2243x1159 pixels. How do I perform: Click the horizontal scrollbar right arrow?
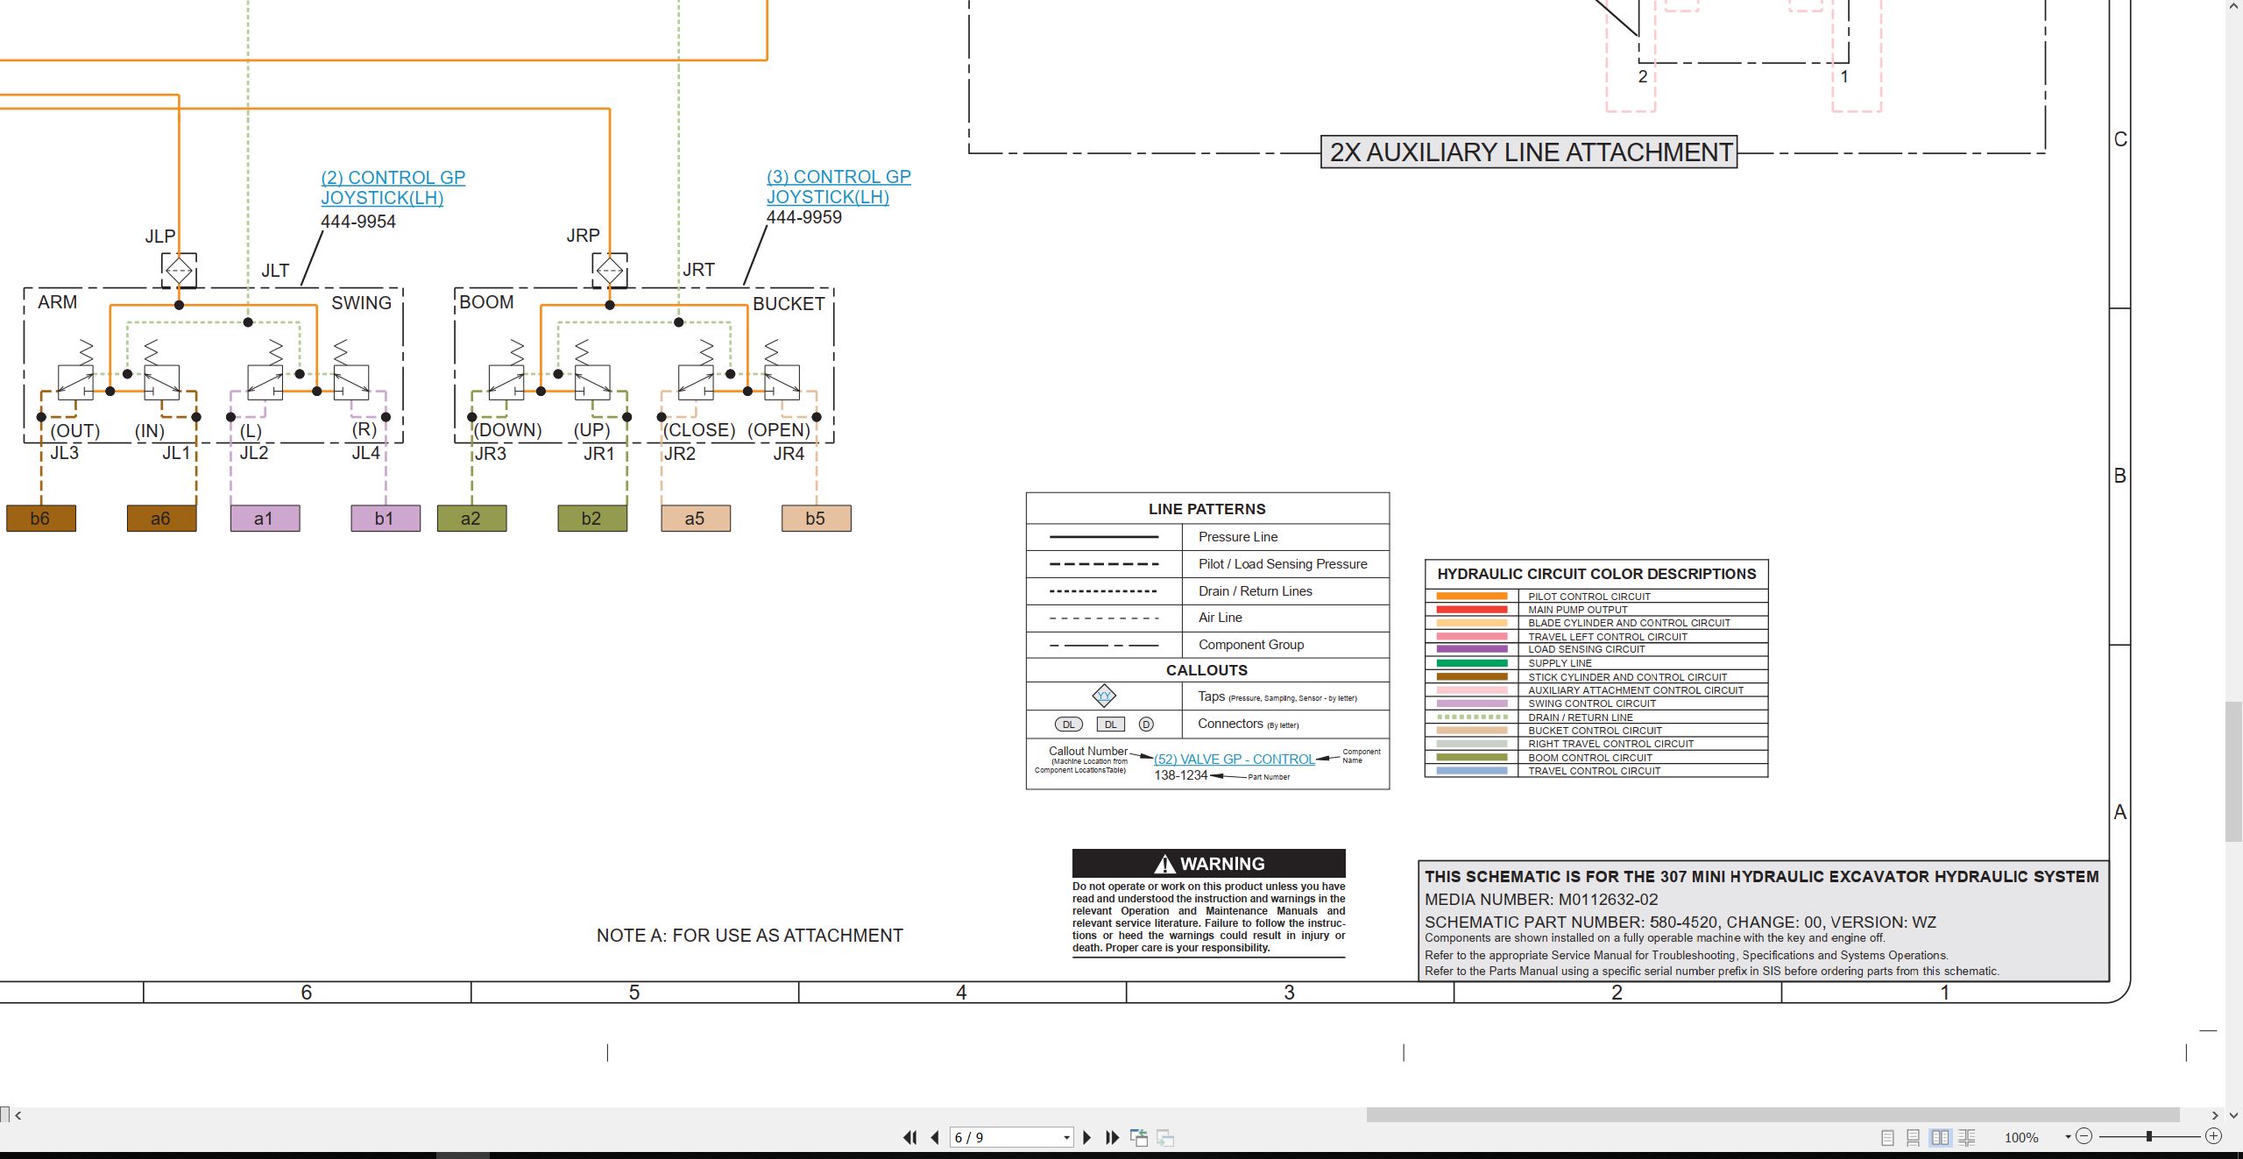tap(2216, 1115)
